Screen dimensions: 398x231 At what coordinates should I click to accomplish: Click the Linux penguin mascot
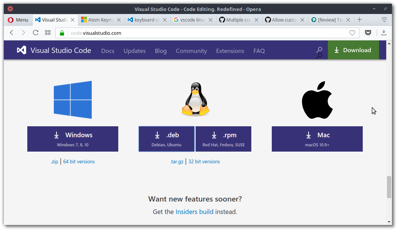pos(195,99)
